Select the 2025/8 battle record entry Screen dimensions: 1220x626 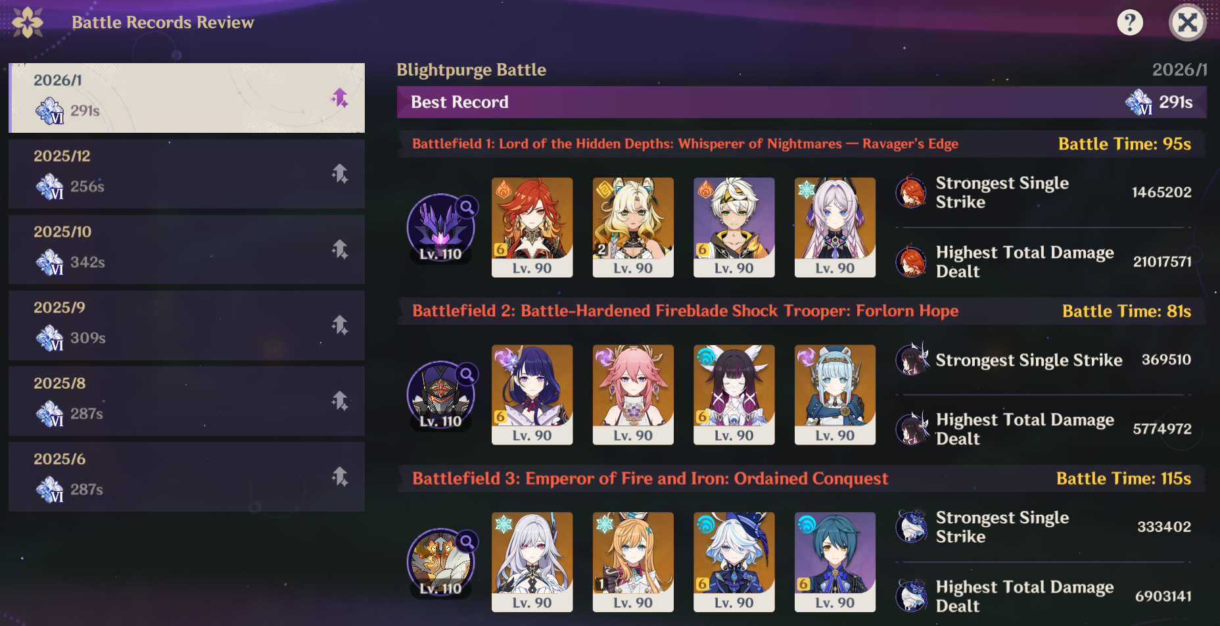187,401
